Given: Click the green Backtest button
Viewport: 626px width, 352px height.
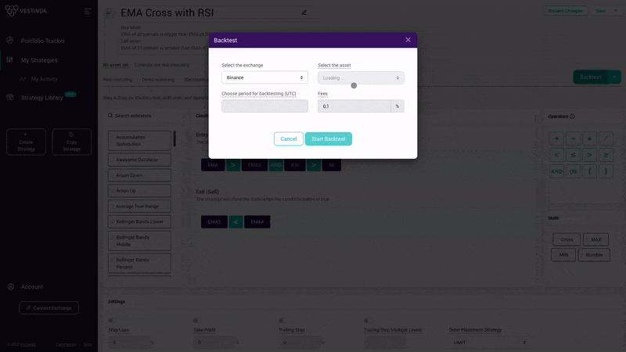Looking at the screenshot, I should click(x=591, y=77).
